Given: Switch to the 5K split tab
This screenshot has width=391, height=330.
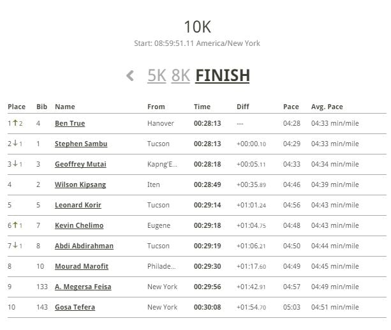Looking at the screenshot, I should pyautogui.click(x=157, y=75).
